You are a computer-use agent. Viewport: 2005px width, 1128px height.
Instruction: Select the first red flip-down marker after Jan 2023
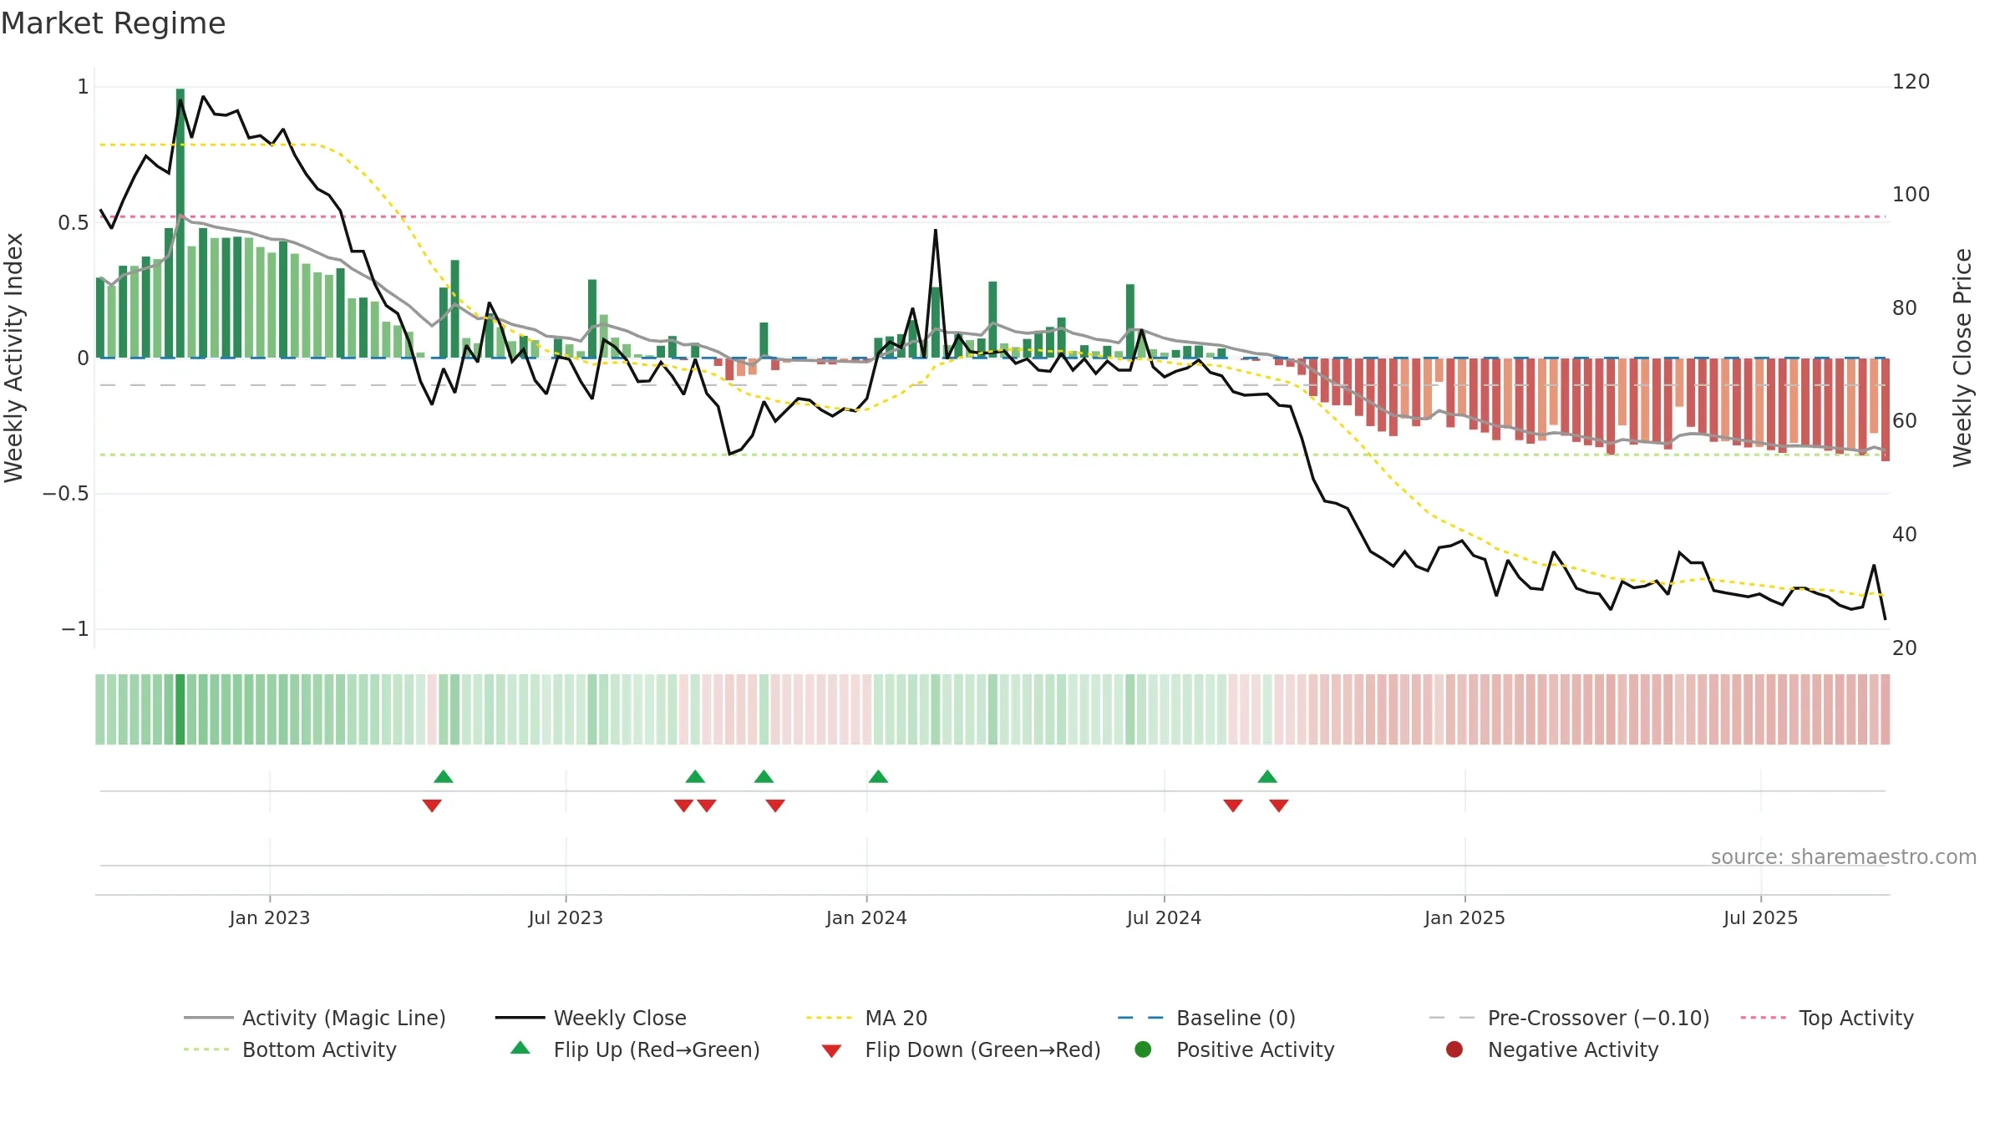pos(432,805)
